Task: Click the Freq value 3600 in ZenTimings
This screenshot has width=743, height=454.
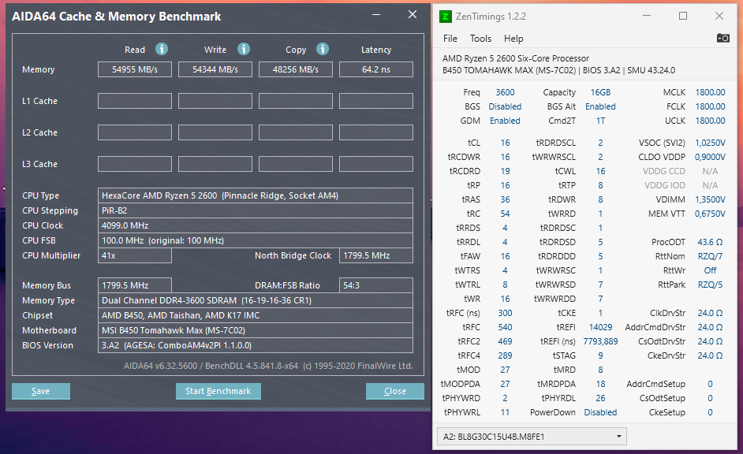Action: click(505, 92)
